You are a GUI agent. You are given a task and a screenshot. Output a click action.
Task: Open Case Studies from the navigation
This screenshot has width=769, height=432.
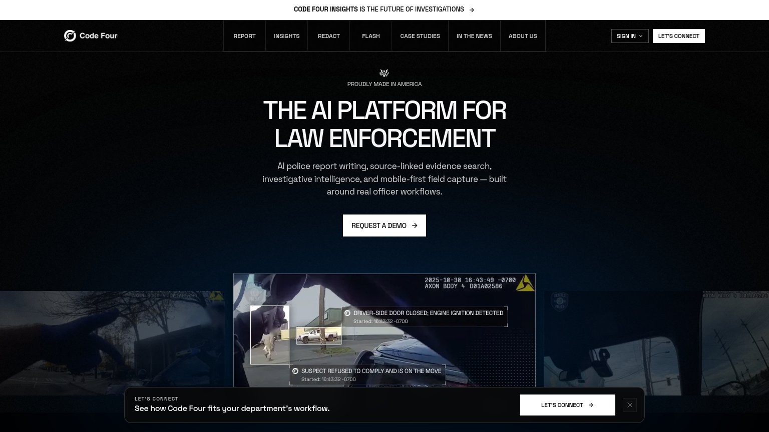[420, 36]
